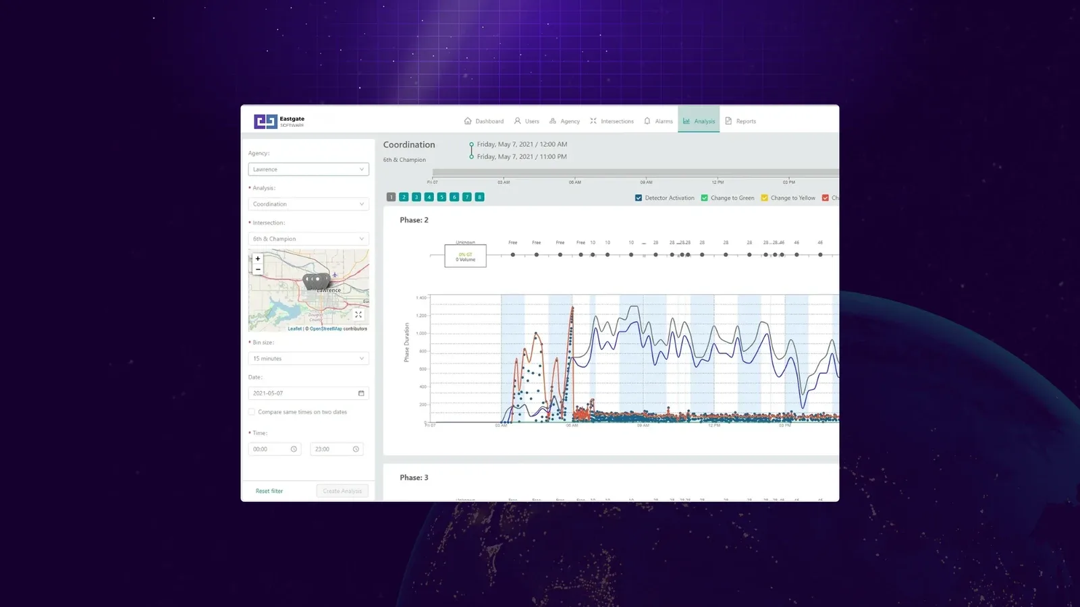Open the calendar picker icon in the Date field

pyautogui.click(x=361, y=393)
